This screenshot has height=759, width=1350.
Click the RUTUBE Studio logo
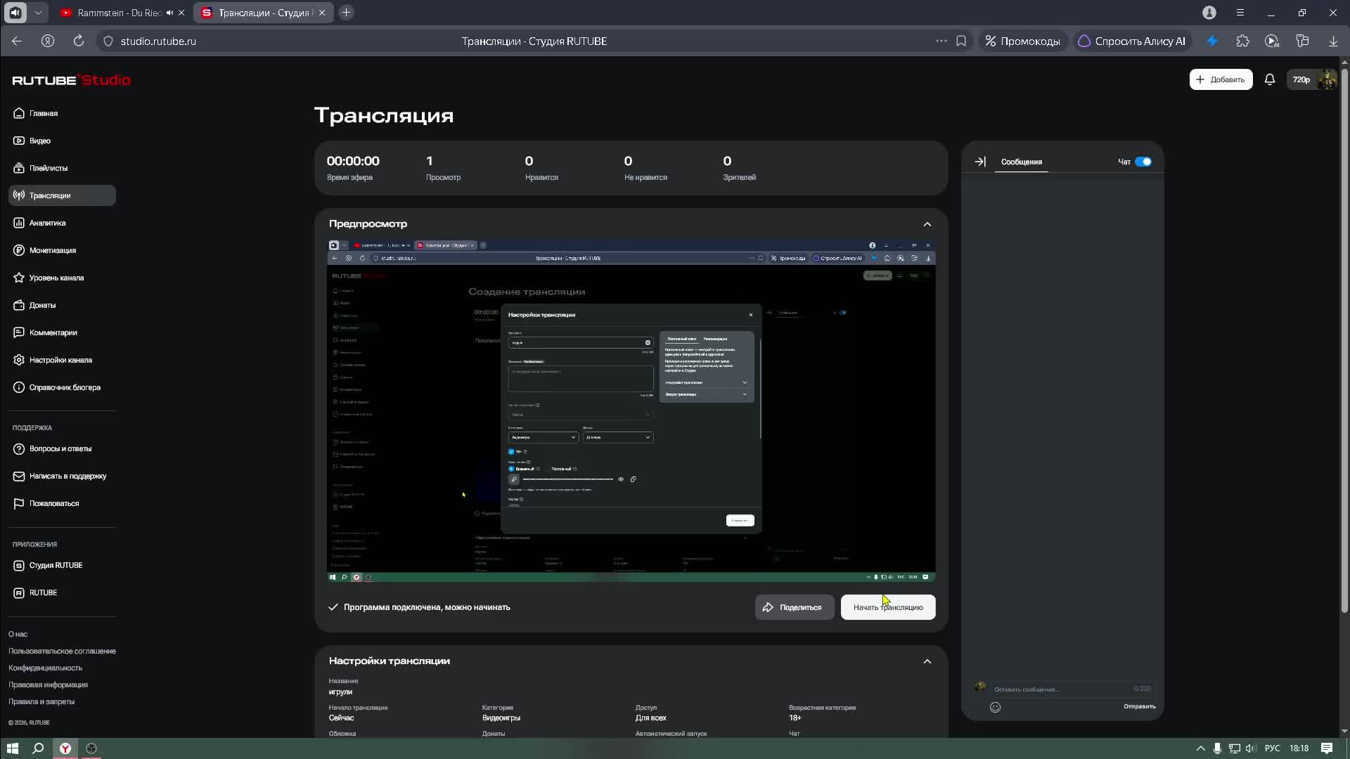click(x=71, y=80)
